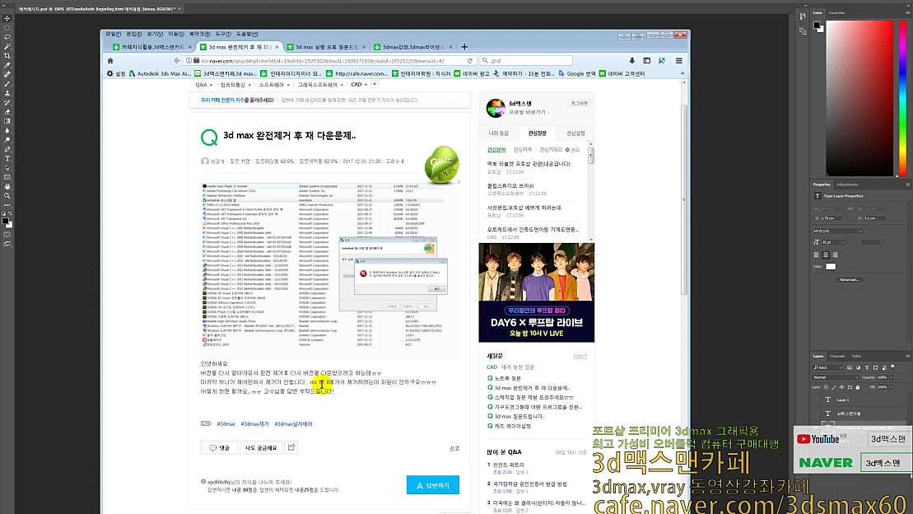The height and width of the screenshot is (514, 913).
Task: Open the text Color swatch in Properties
Action: [831, 264]
